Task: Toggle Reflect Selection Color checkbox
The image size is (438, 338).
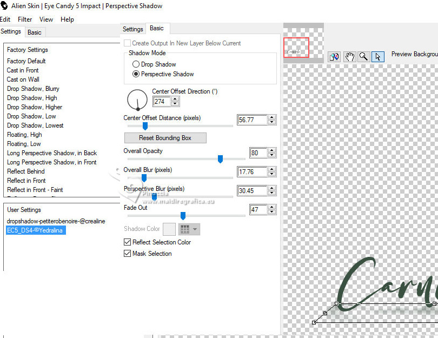Action: (127, 242)
